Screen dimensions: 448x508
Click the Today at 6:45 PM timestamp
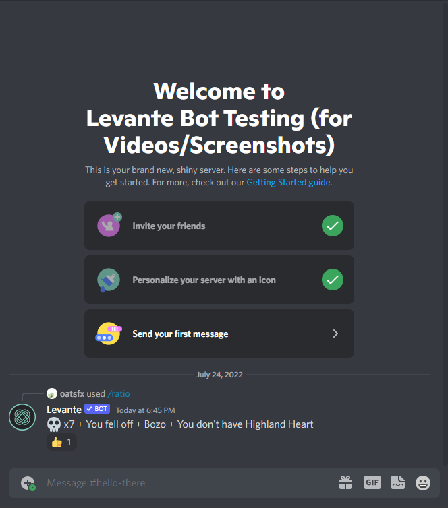click(x=145, y=410)
